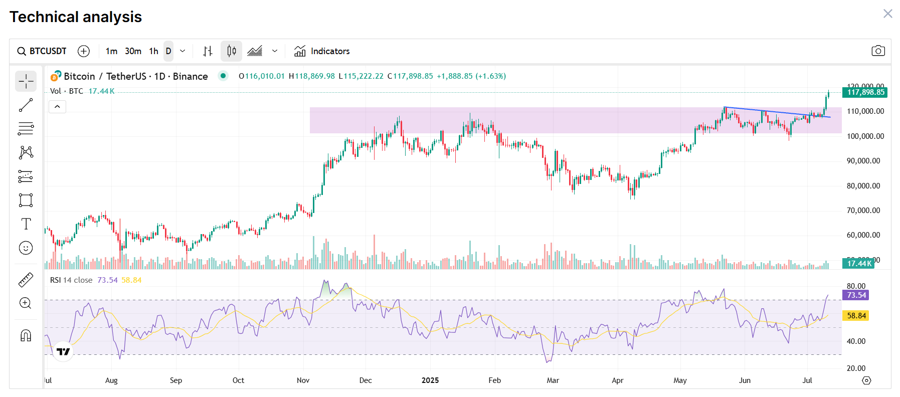Open the emoji icons tool
The width and height of the screenshot is (900, 397).
pyautogui.click(x=26, y=248)
